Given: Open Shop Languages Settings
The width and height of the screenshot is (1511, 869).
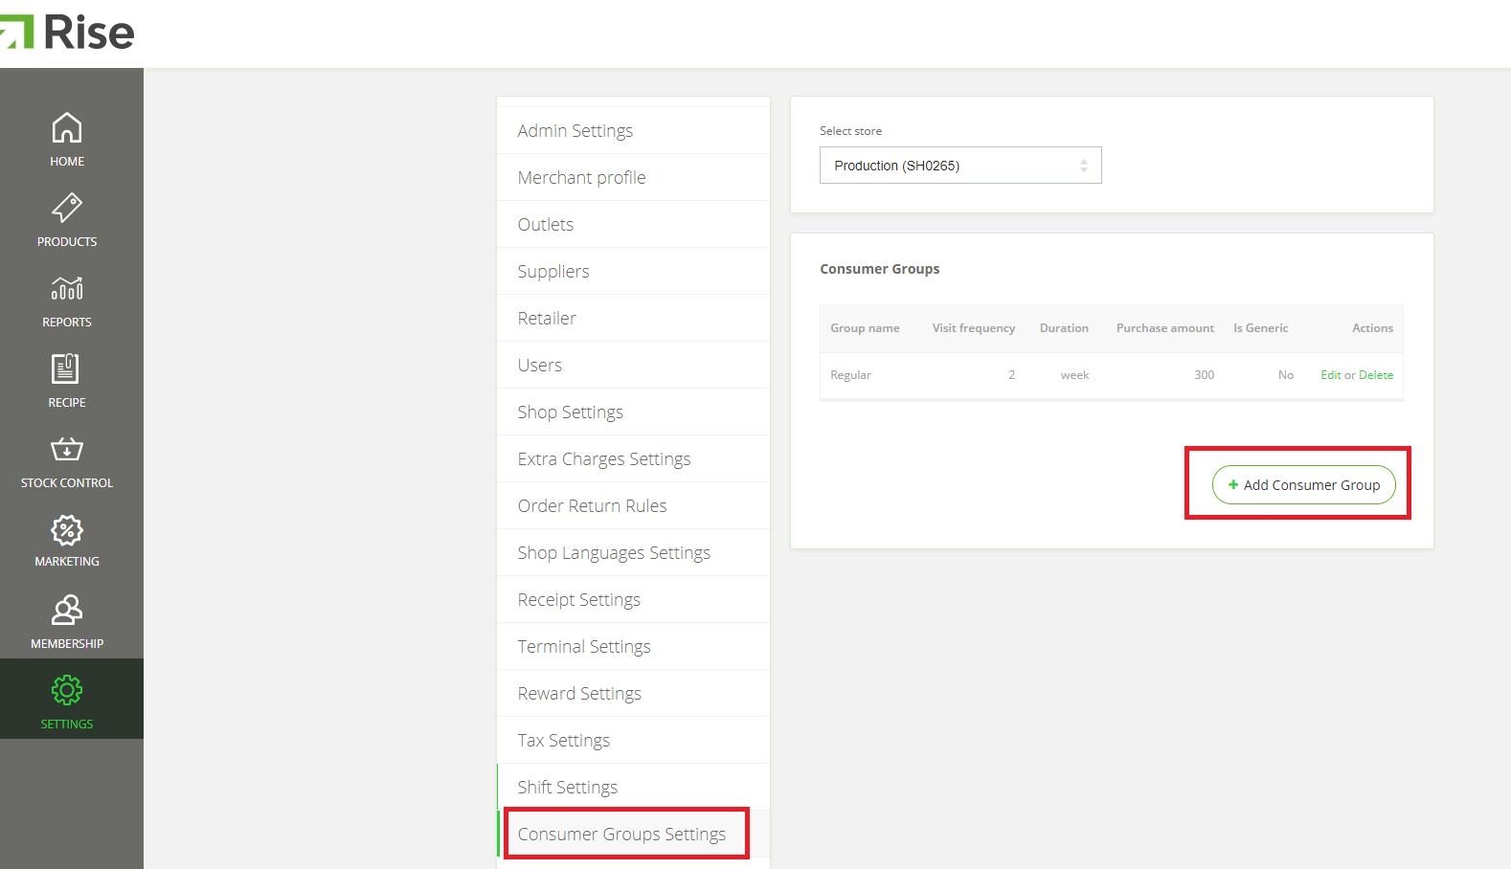Looking at the screenshot, I should coord(633,552).
